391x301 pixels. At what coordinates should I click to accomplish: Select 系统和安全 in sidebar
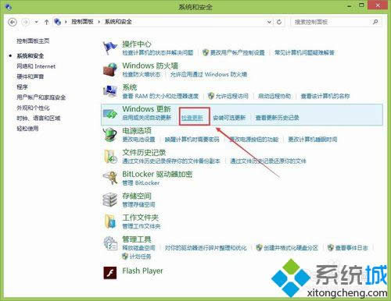coord(30,56)
